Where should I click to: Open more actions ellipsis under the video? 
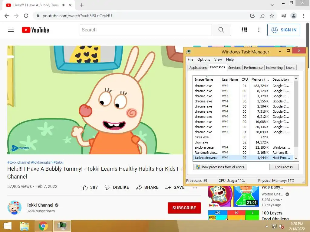coord(195,188)
